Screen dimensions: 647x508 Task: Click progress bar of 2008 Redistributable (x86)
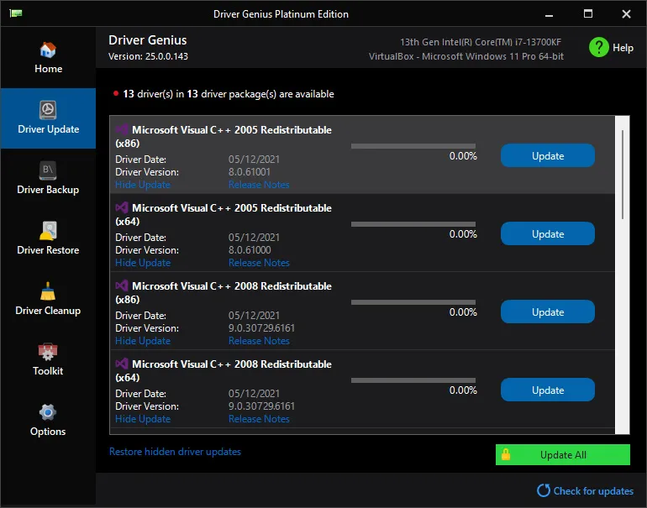pos(413,302)
